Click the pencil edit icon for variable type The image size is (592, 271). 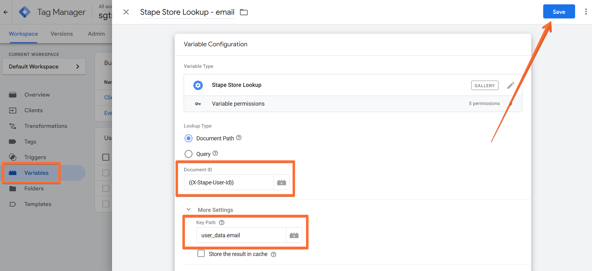click(x=511, y=85)
